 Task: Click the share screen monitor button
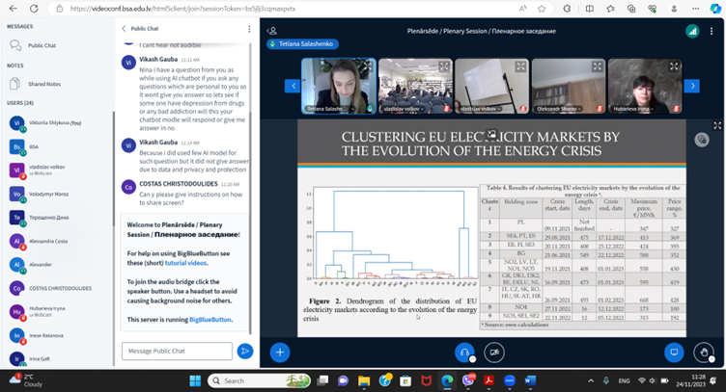pyautogui.click(x=675, y=353)
